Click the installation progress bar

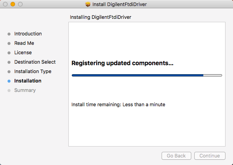pyautogui.click(x=147, y=75)
